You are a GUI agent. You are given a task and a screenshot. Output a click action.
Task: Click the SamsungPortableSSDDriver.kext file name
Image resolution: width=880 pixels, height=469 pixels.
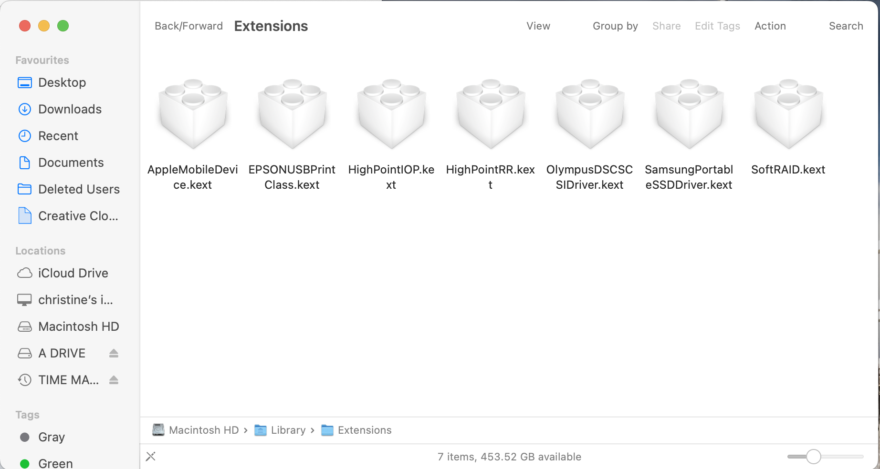[x=689, y=177]
